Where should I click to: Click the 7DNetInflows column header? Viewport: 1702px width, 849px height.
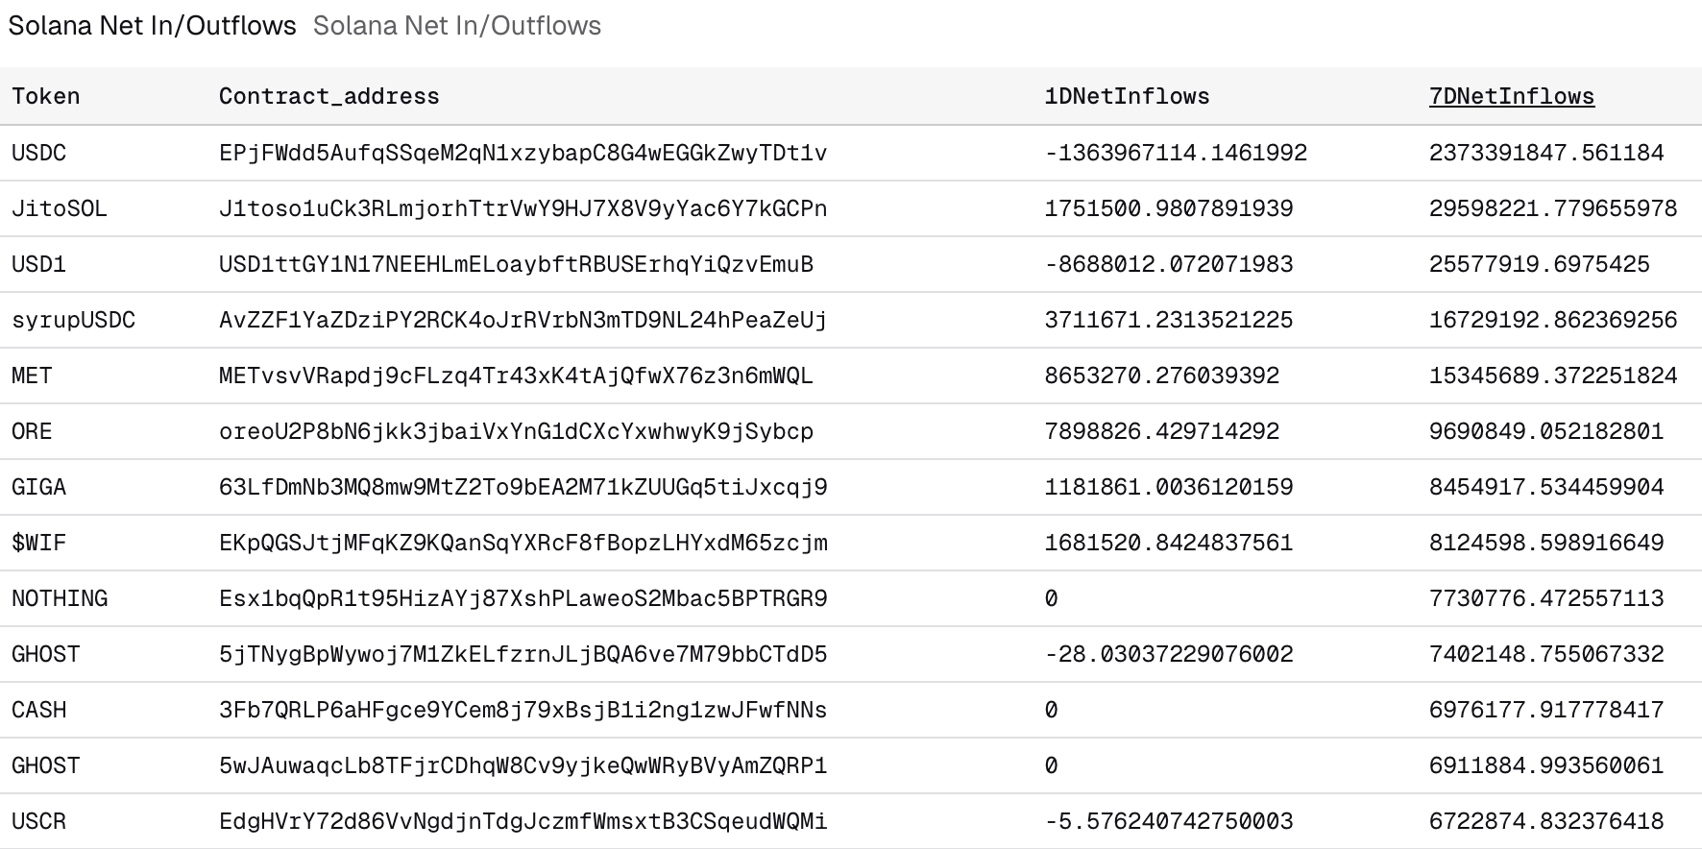(1512, 96)
